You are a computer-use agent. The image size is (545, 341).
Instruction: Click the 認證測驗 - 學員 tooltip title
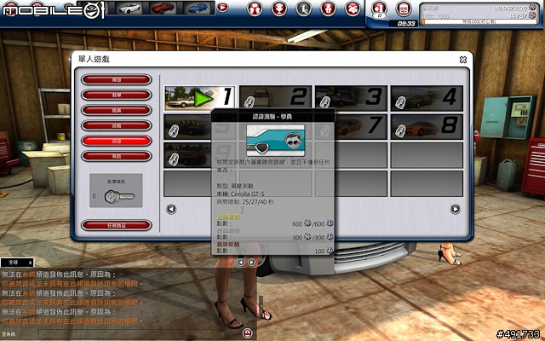click(272, 117)
